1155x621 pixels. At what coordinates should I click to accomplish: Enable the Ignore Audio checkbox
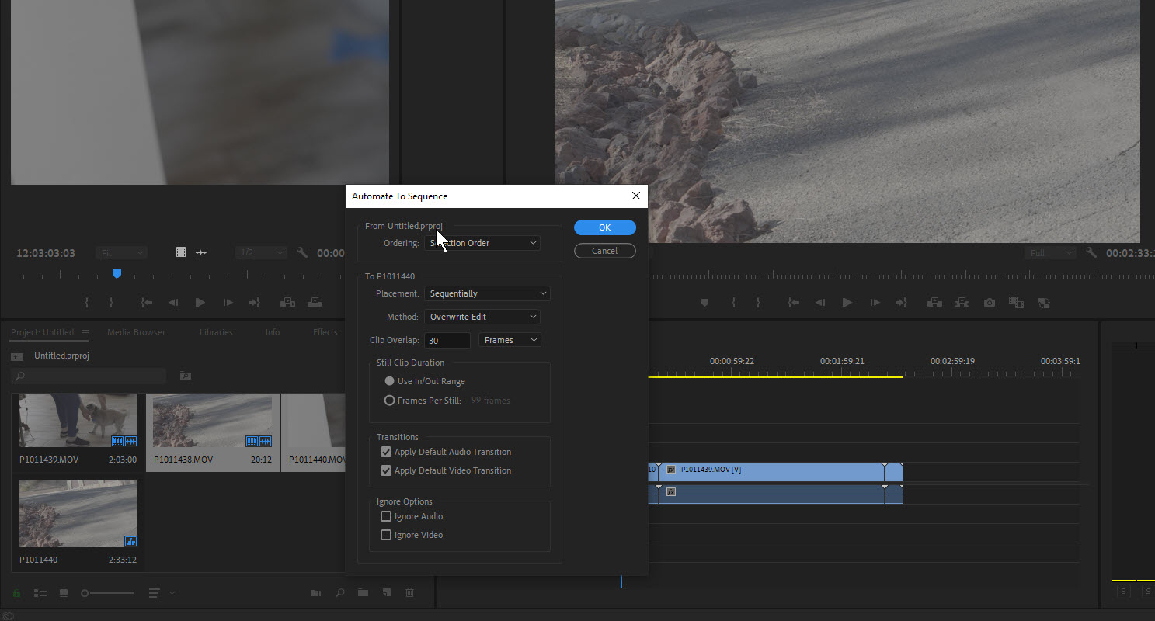tap(386, 516)
